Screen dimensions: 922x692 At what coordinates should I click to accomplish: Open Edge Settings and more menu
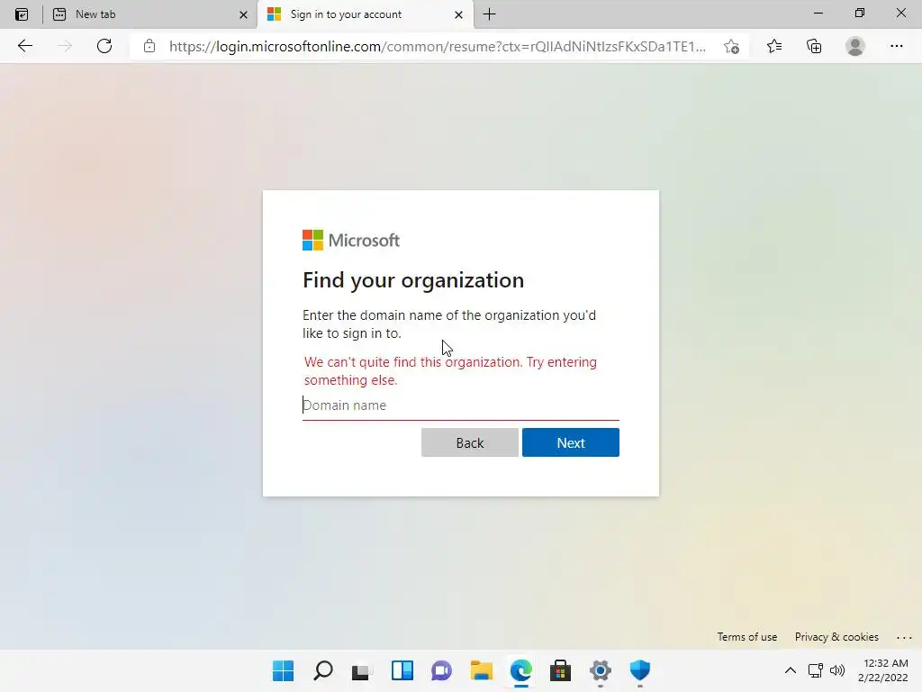[896, 46]
